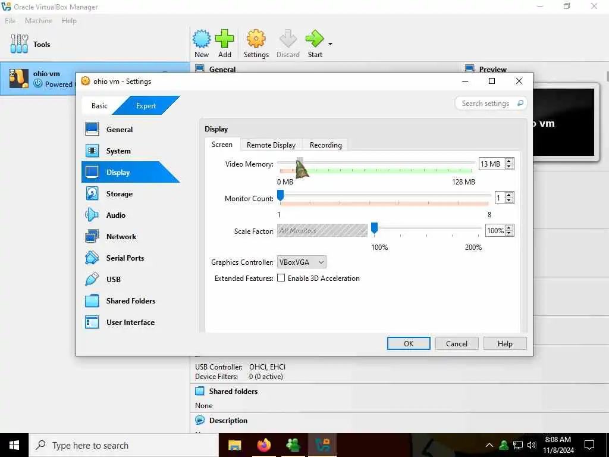Screen dimensions: 609x457
Task: Click the search magnifier in Search settings
Action: click(x=520, y=103)
